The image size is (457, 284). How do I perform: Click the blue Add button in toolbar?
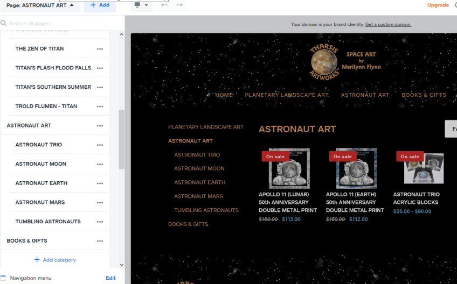click(100, 5)
